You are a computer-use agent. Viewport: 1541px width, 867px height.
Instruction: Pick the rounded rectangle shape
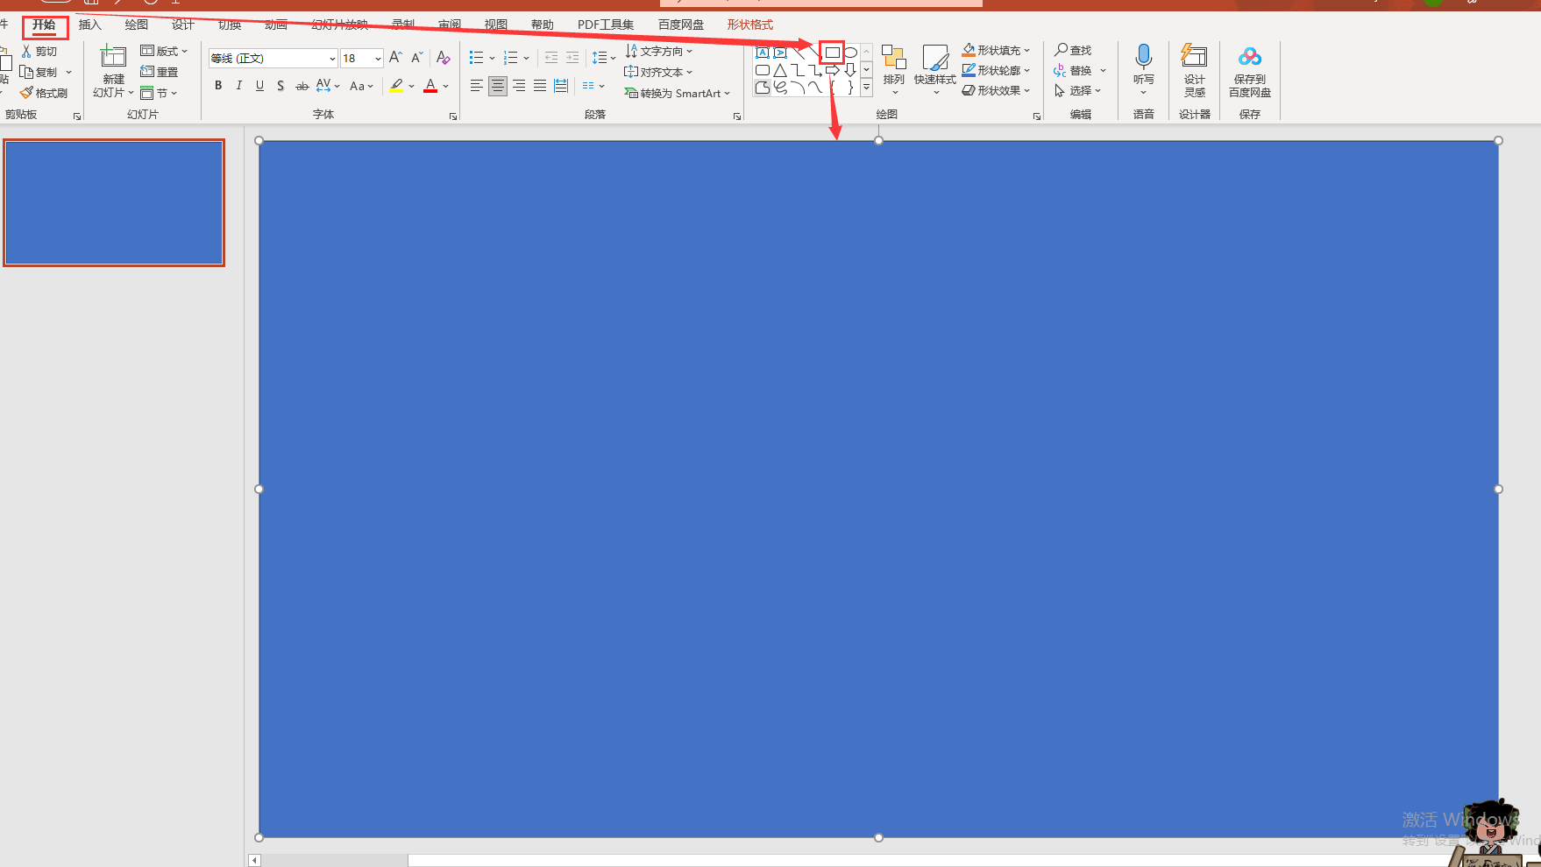coord(763,70)
